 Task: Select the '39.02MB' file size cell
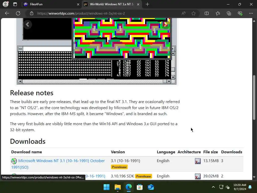[211, 176]
